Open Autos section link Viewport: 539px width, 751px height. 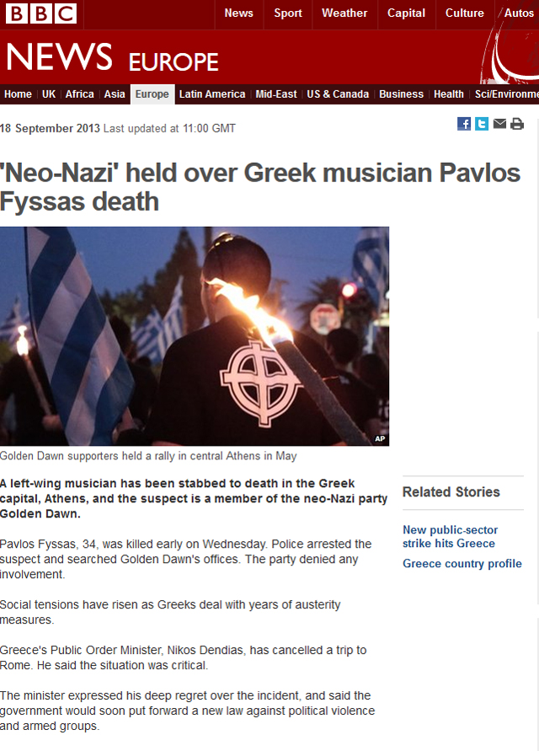[x=519, y=13]
